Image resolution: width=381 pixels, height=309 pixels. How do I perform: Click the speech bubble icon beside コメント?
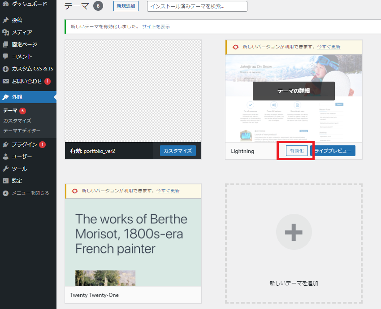pos(5,57)
